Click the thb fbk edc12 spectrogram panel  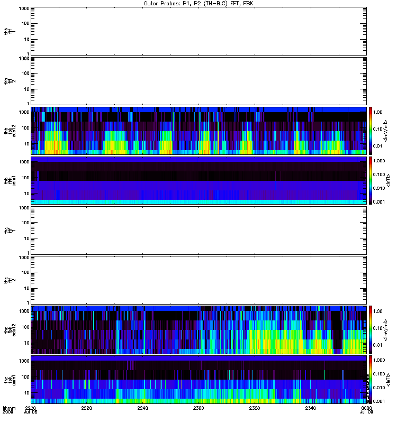pos(198,131)
